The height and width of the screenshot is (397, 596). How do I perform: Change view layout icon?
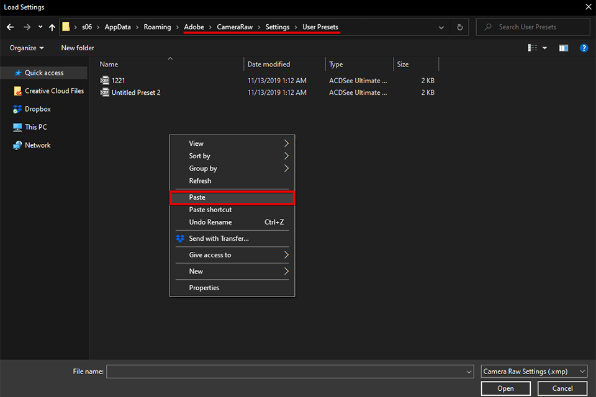[533, 48]
